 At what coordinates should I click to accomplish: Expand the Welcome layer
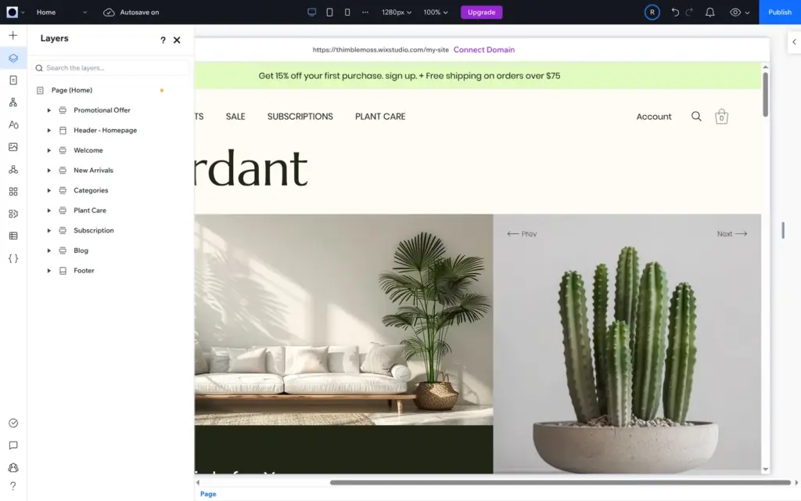pos(49,150)
